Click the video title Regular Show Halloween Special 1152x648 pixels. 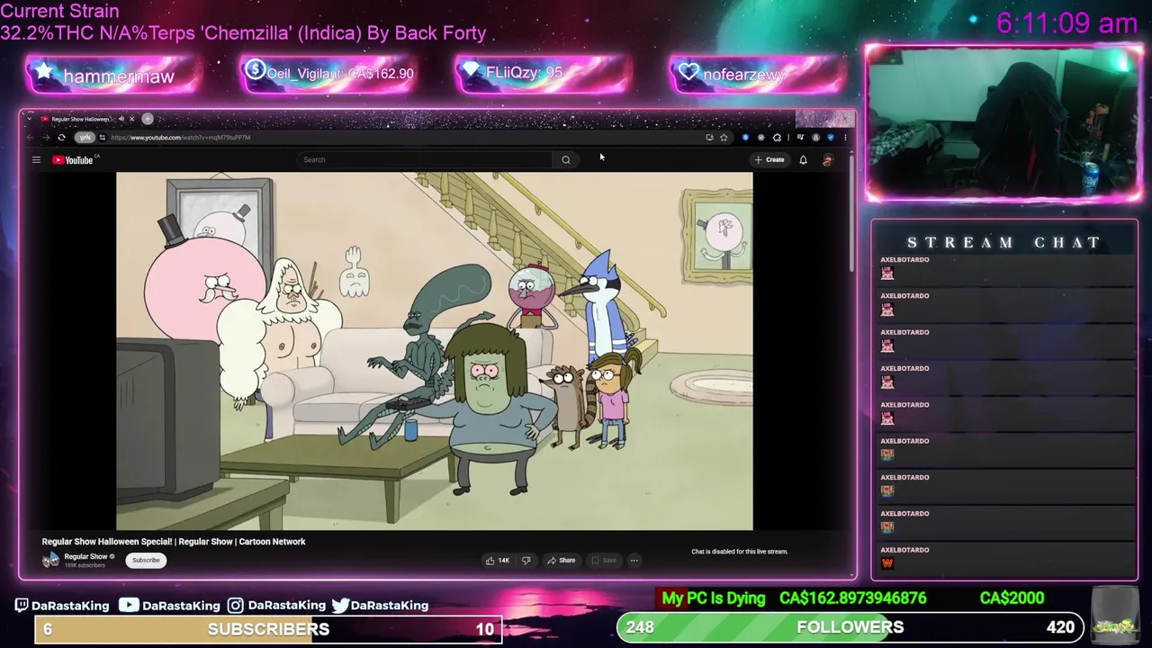pyautogui.click(x=174, y=542)
